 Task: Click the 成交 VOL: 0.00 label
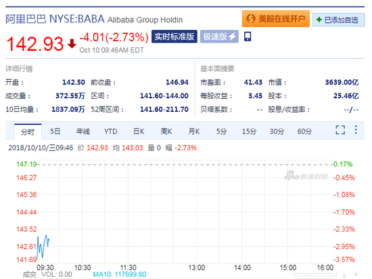pos(47,274)
